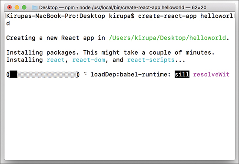
Task: Click the cyan word 'react-scripts'
Action: [x=151, y=60]
